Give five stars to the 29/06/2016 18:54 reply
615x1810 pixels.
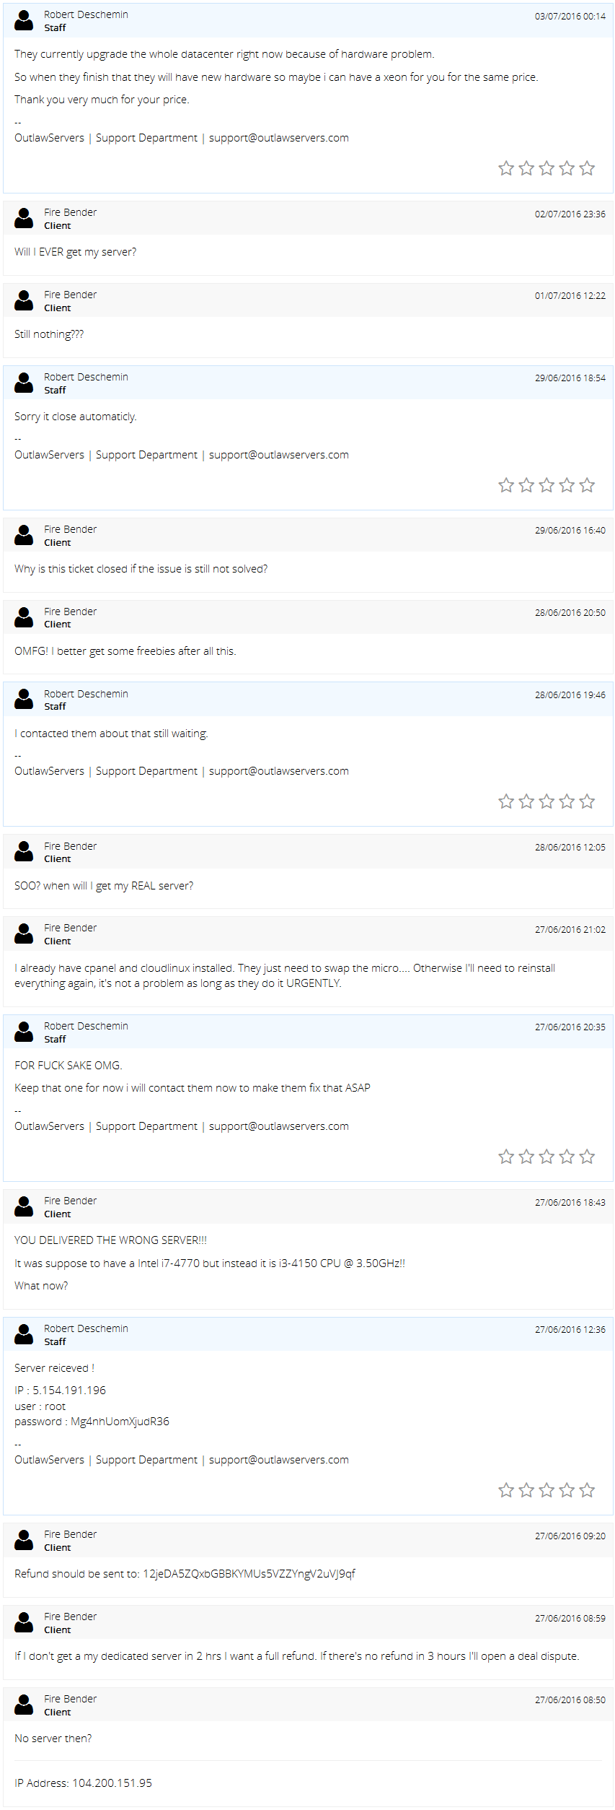pyautogui.click(x=587, y=485)
